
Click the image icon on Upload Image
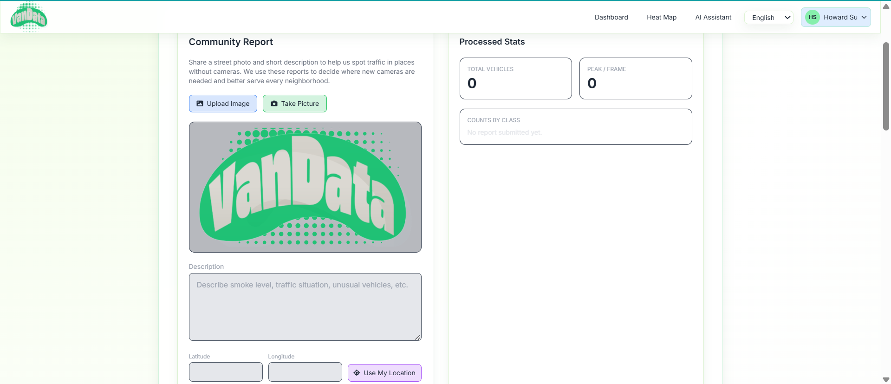(x=200, y=104)
